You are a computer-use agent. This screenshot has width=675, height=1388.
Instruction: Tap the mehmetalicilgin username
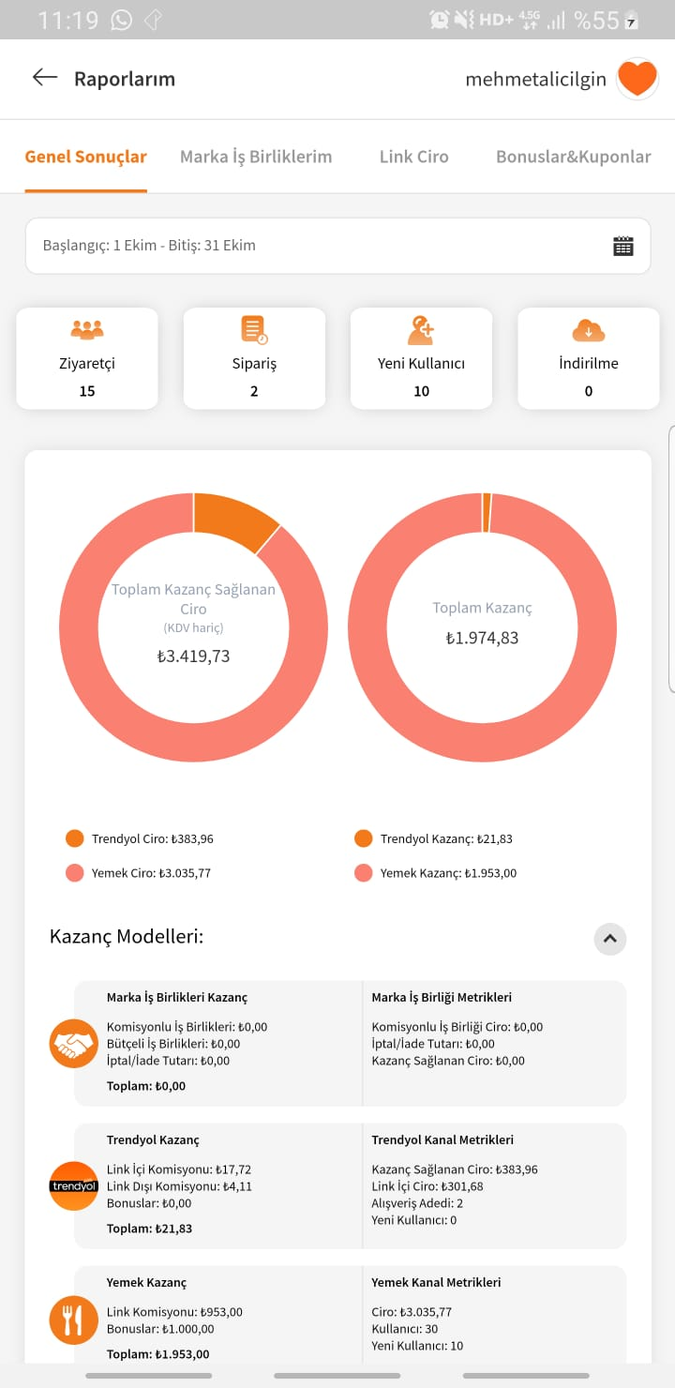535,80
